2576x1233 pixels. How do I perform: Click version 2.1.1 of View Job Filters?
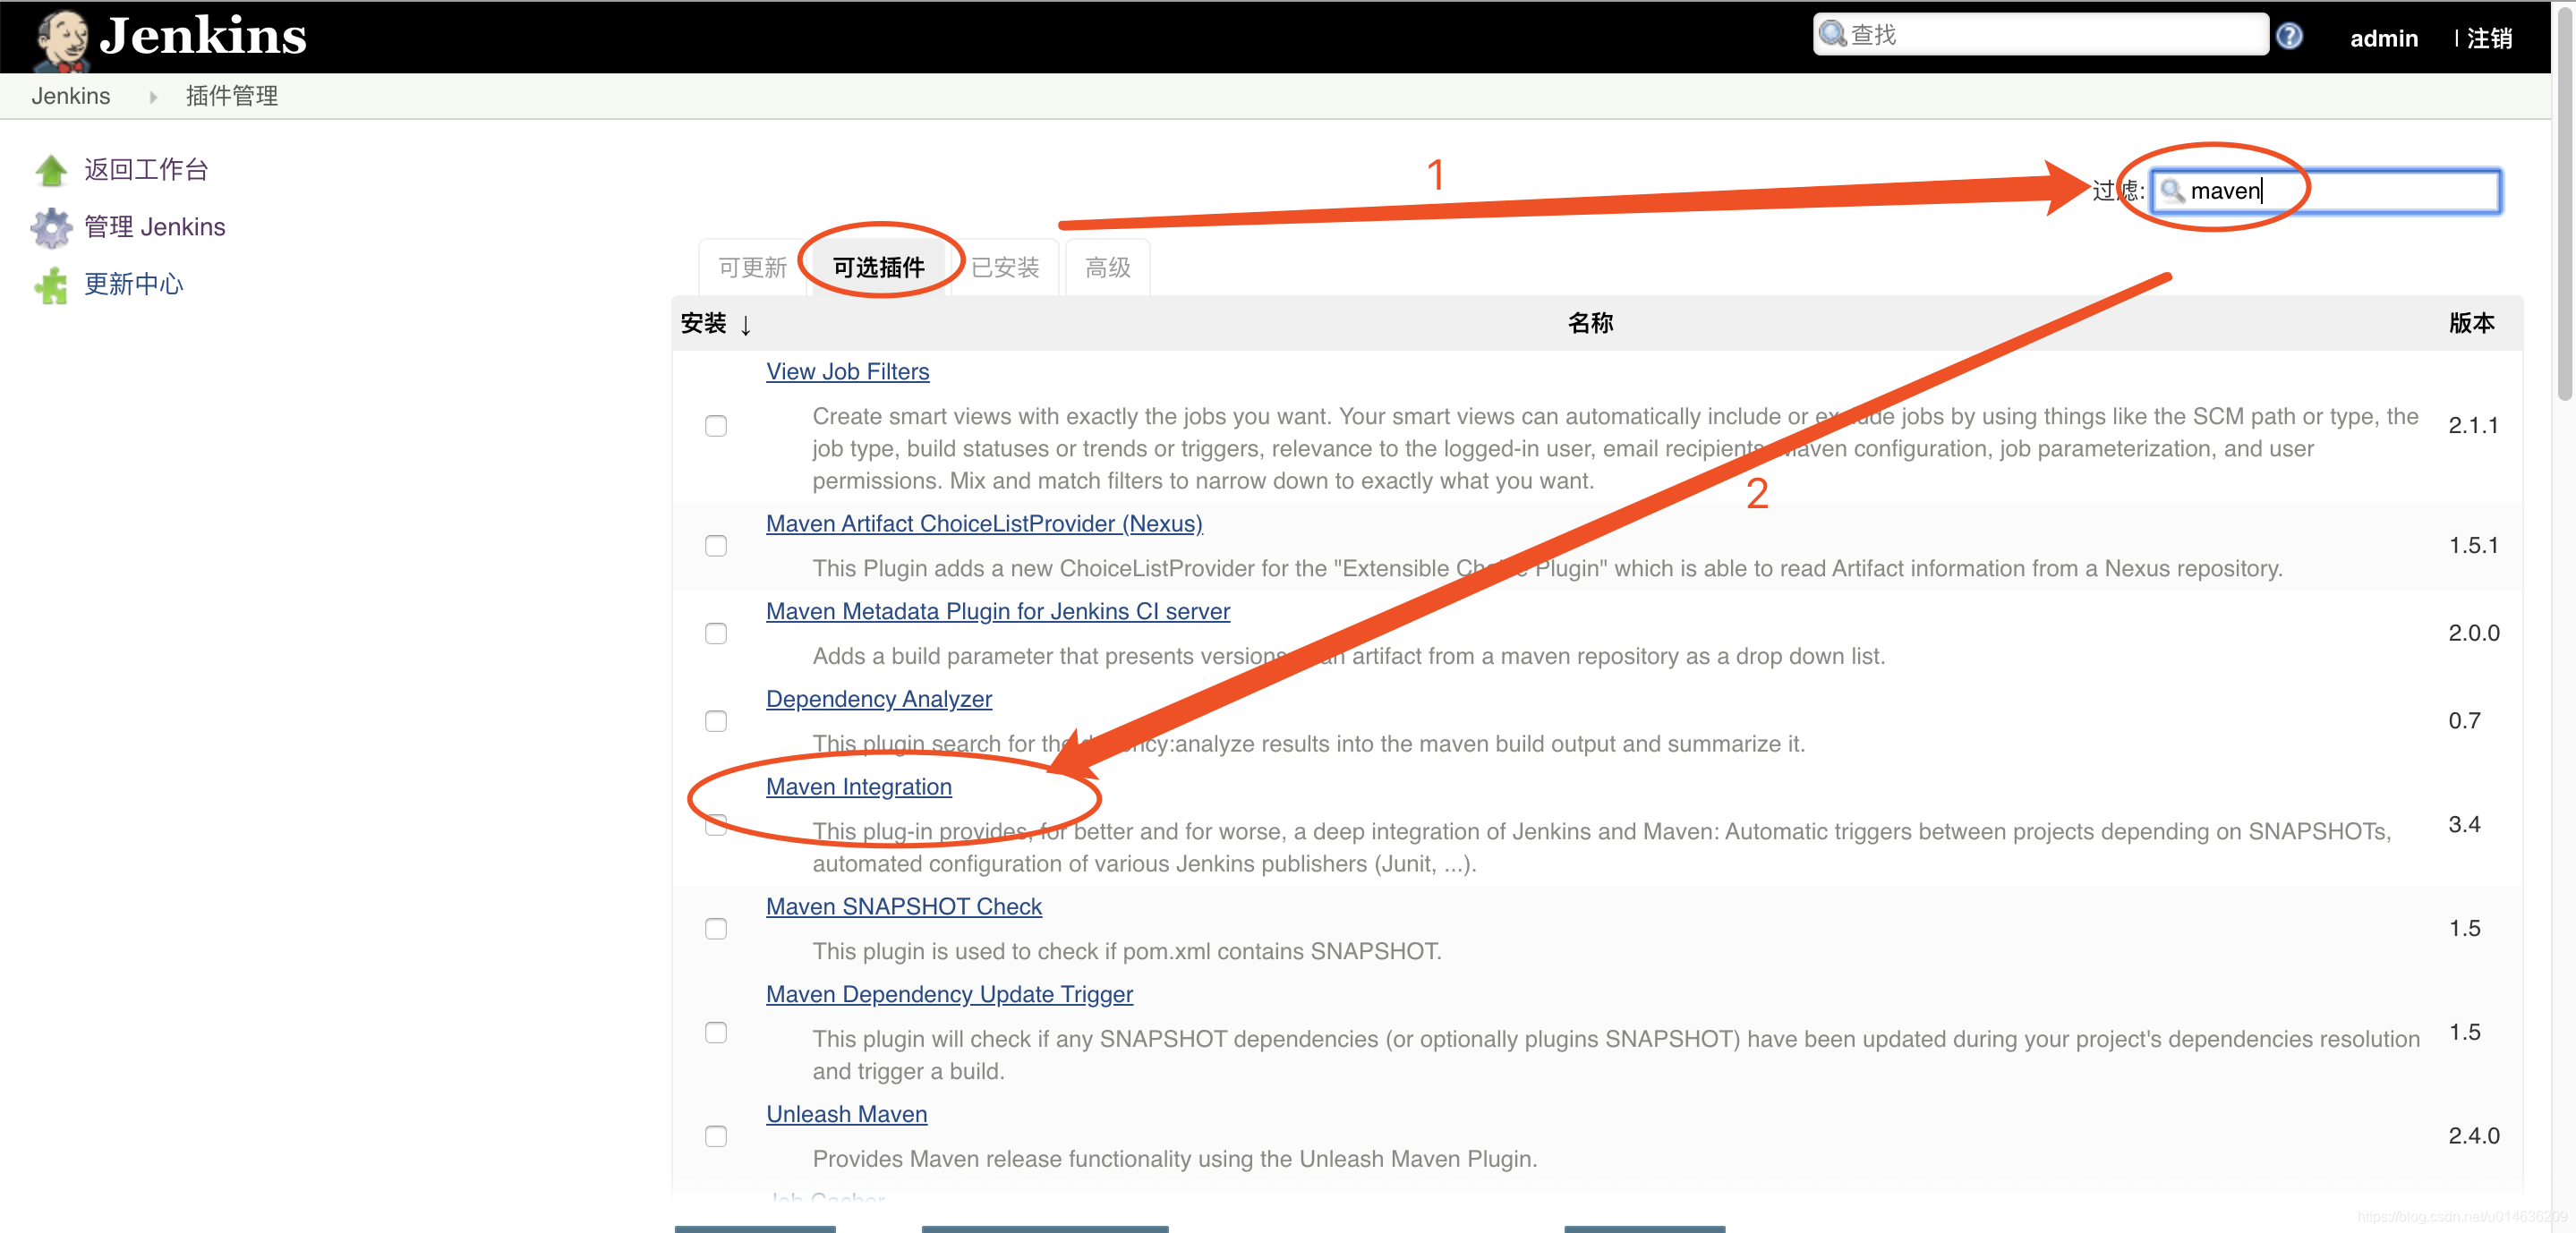point(2473,427)
